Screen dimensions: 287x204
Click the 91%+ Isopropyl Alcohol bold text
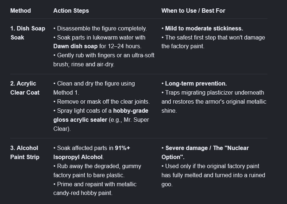92,153
